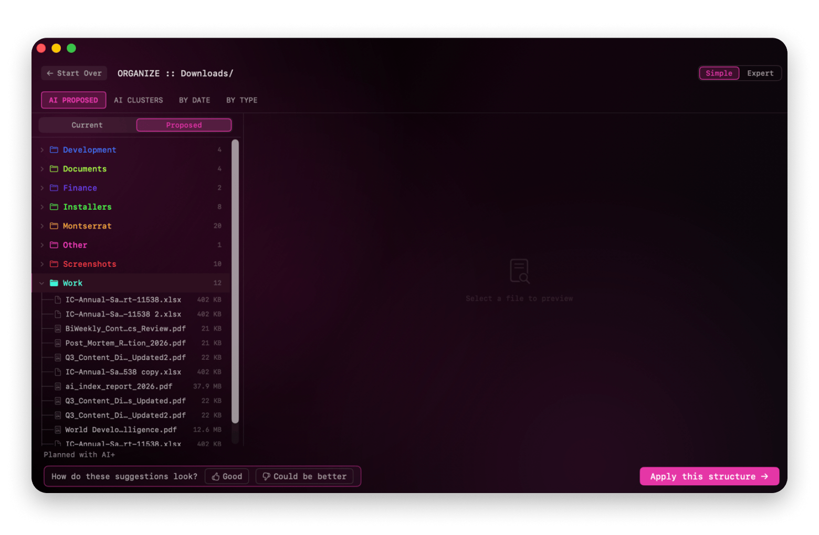Click the Planned with AI+ label

[79, 455]
